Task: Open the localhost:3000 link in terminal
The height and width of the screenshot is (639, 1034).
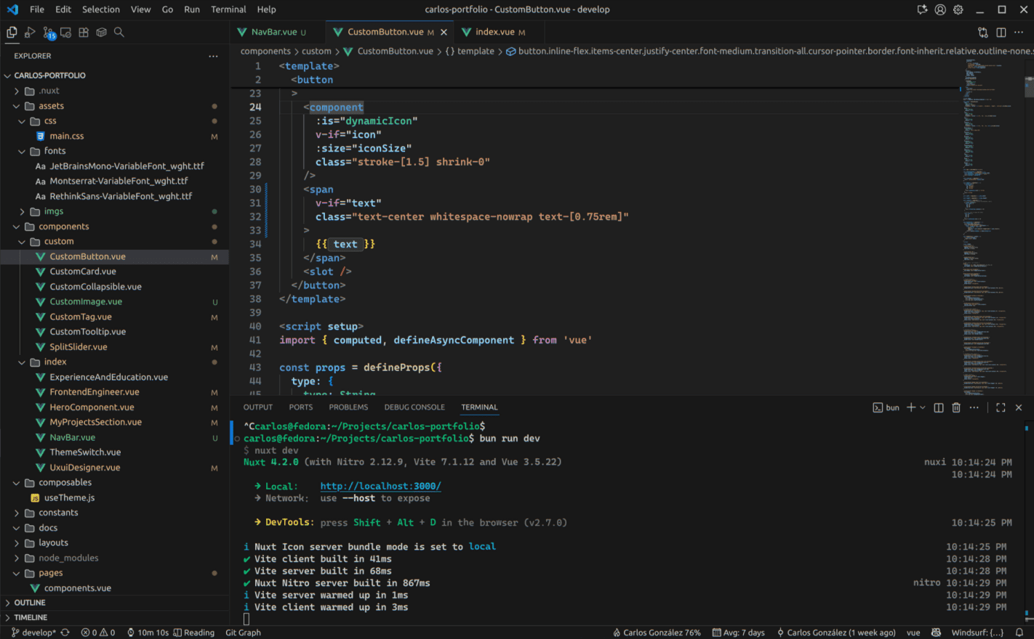Action: point(380,487)
